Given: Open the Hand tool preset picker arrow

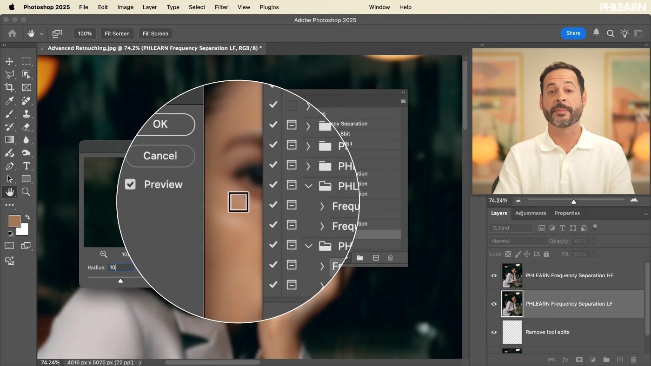Looking at the screenshot, I should pos(41,34).
